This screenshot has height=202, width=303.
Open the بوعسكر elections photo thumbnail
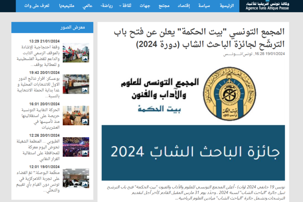(x=76, y=84)
